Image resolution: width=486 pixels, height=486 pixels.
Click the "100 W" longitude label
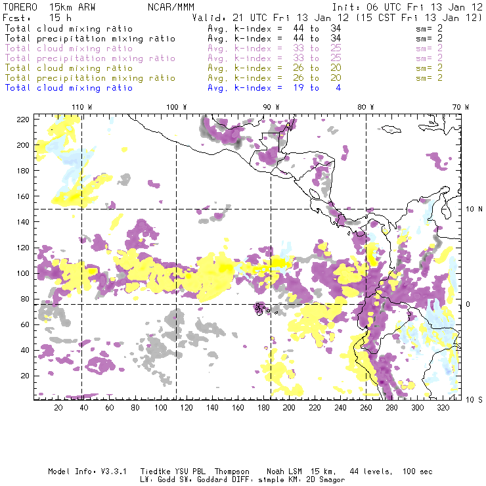[x=177, y=107]
